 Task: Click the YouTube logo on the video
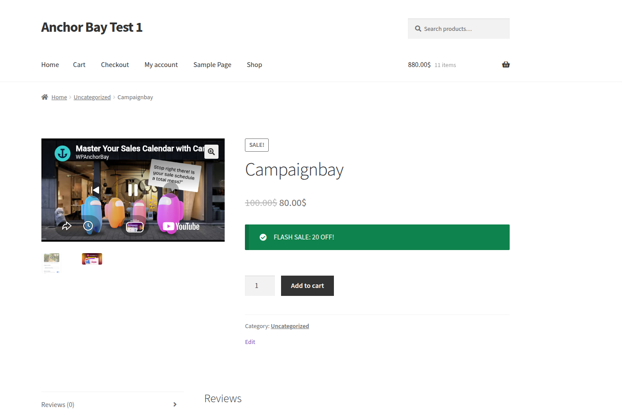180,226
